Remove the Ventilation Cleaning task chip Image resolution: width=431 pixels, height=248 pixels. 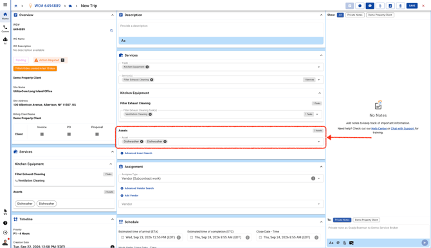click(x=151, y=114)
